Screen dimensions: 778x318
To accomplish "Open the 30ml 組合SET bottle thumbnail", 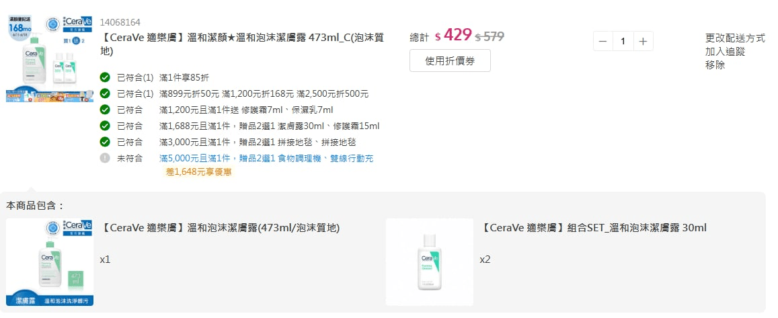I will (x=430, y=262).
